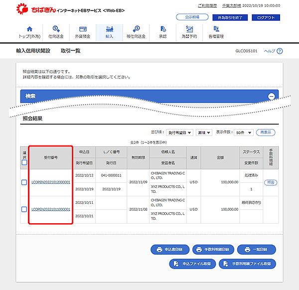Click the help question mark icon
Viewport: 299px width, 290px height.
click(280, 51)
